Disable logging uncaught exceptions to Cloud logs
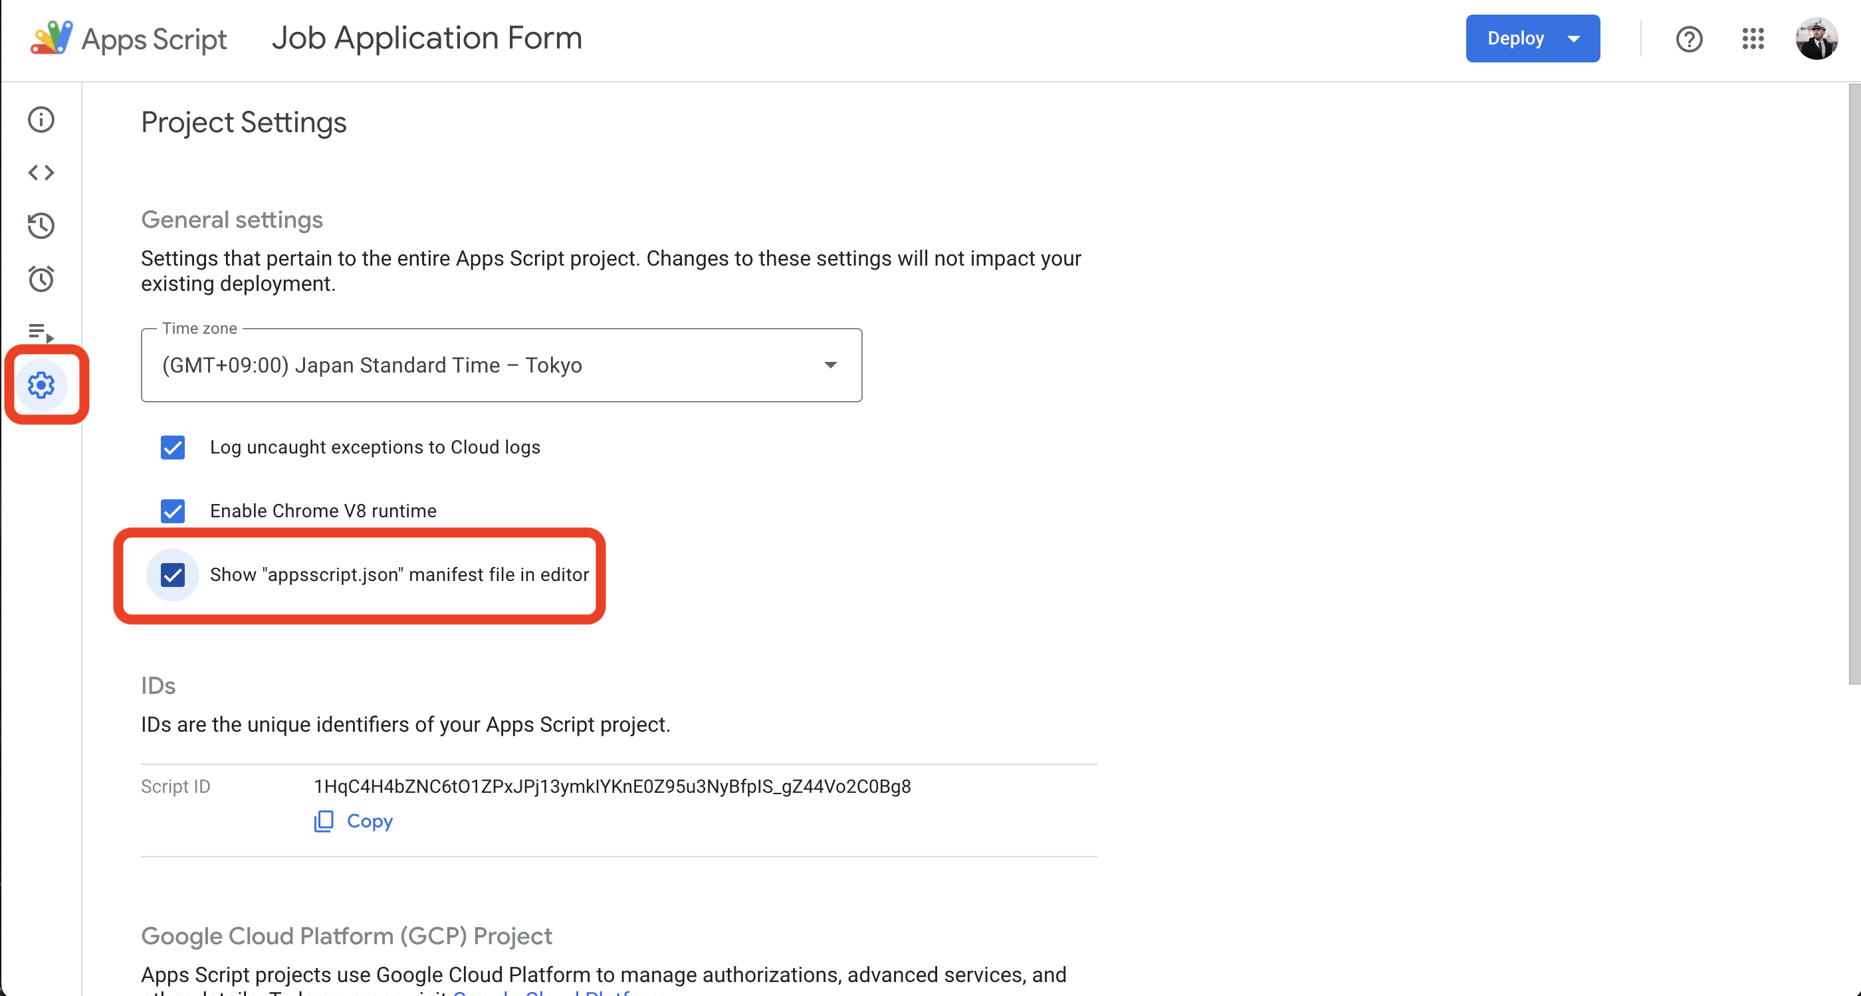This screenshot has width=1861, height=996. point(173,448)
